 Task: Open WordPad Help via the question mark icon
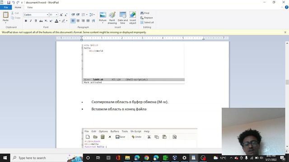(287, 7)
